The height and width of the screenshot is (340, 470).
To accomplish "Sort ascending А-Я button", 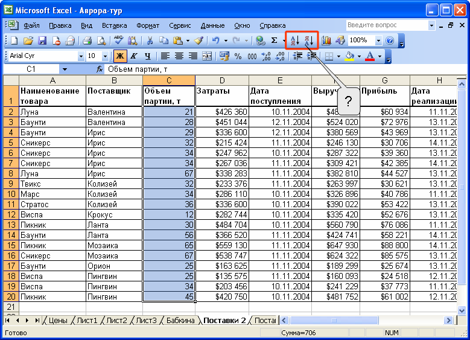I will pyautogui.click(x=294, y=40).
